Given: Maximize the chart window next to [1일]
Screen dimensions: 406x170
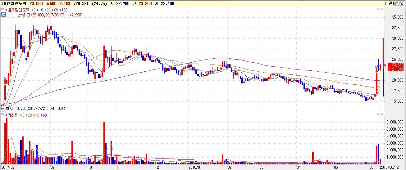Looking at the screenshot, I should 397,3.
